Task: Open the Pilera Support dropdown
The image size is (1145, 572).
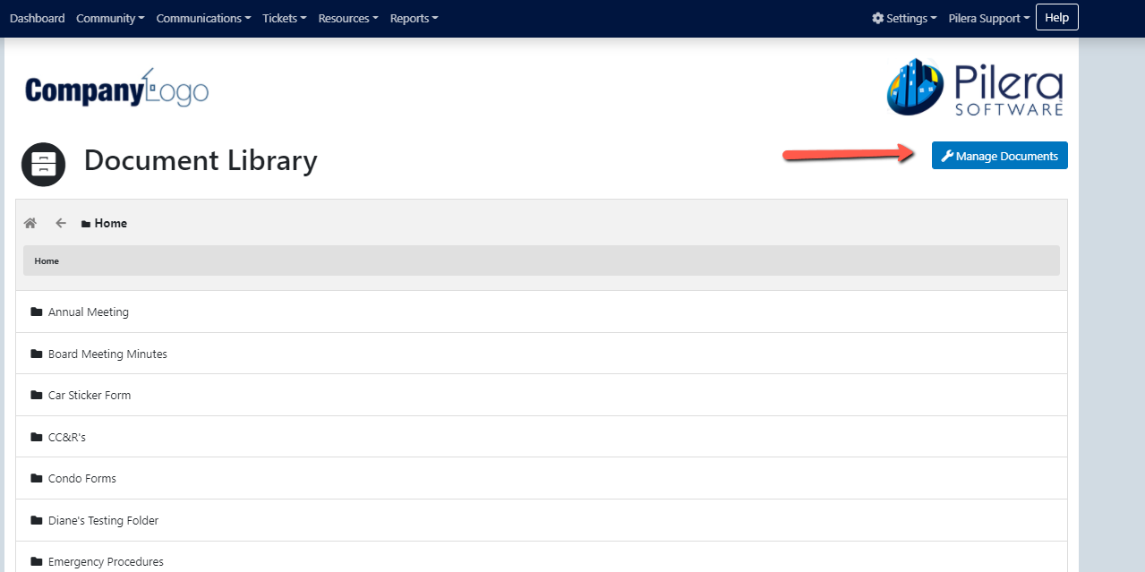Action: [989, 18]
